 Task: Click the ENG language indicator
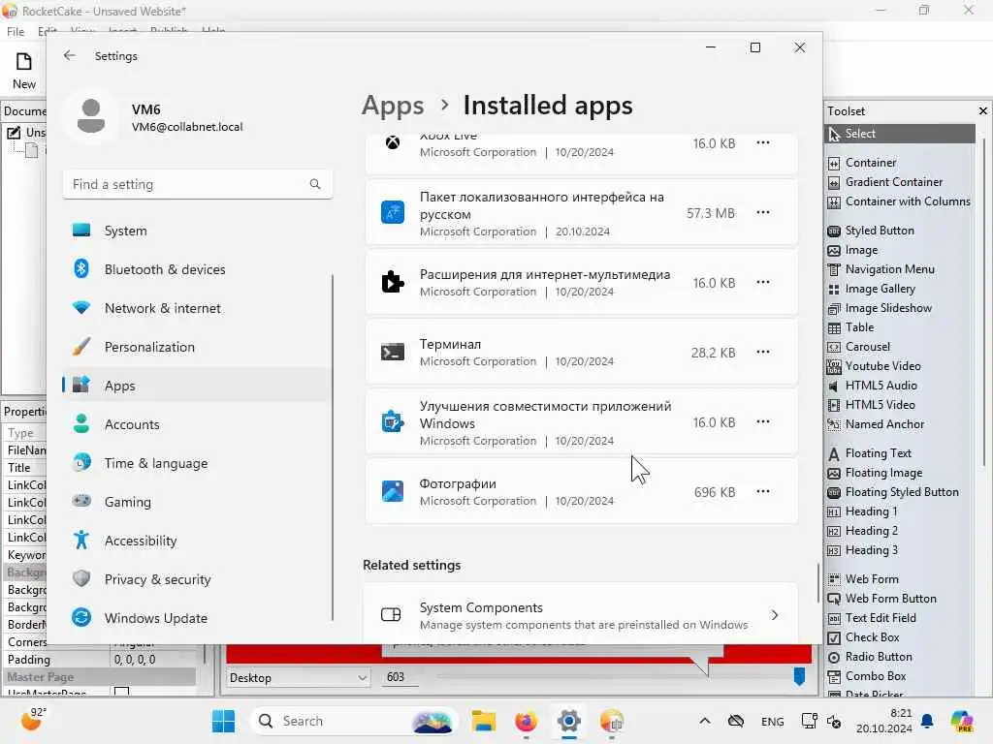click(x=772, y=721)
